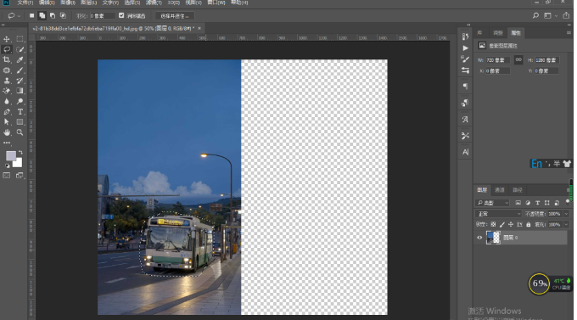
Task: Activate the Zoom tool in toolbox
Action: pos(20,132)
